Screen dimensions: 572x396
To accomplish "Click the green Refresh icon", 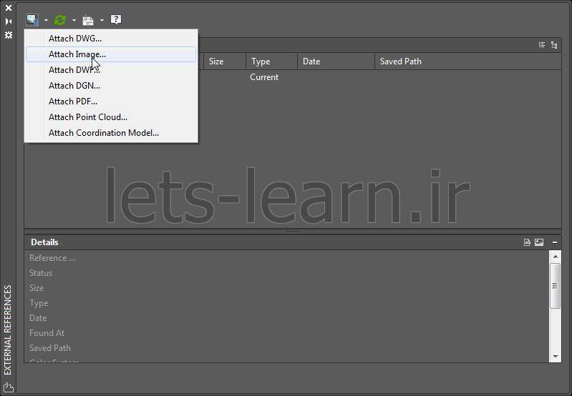I will point(60,20).
